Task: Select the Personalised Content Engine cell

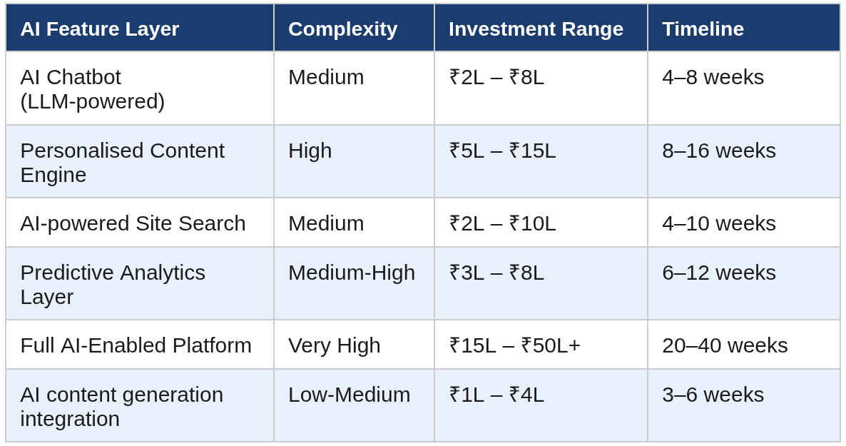Action: point(122,162)
